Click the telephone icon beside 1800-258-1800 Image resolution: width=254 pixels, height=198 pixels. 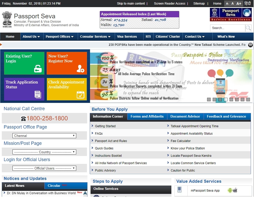[23, 119]
